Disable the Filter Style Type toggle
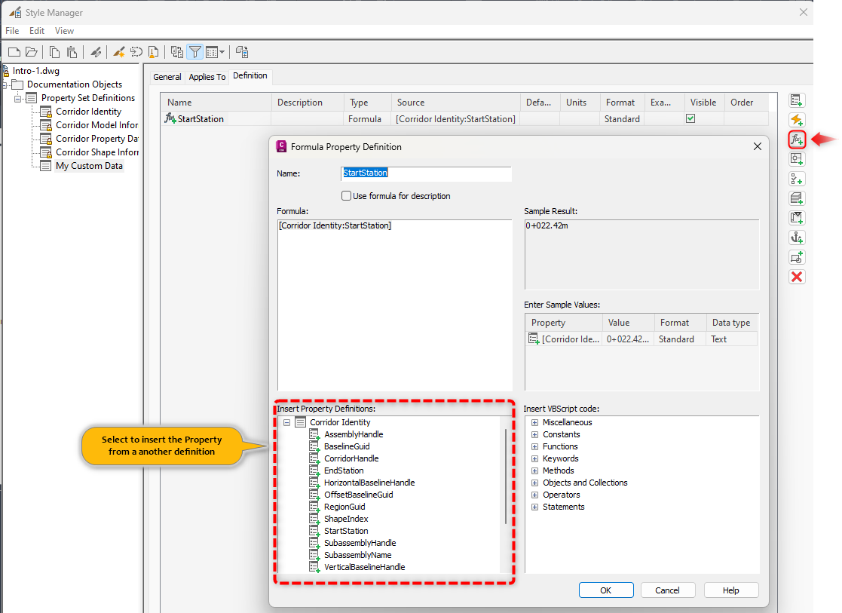Image resolution: width=842 pixels, height=613 pixels. click(x=194, y=51)
